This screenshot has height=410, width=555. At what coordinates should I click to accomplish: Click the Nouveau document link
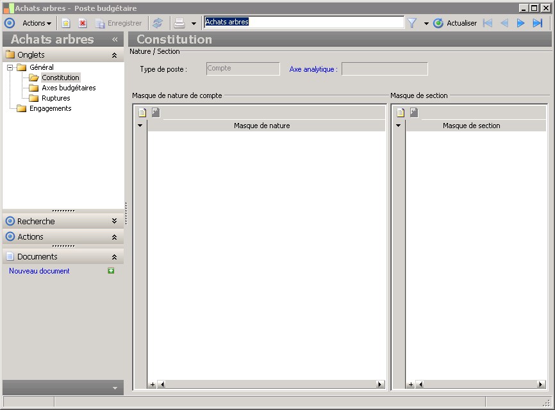click(39, 271)
